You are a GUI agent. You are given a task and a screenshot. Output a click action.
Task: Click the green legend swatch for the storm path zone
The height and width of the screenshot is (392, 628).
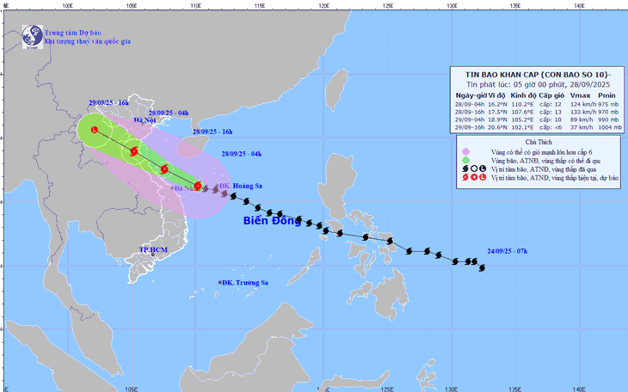[465, 161]
